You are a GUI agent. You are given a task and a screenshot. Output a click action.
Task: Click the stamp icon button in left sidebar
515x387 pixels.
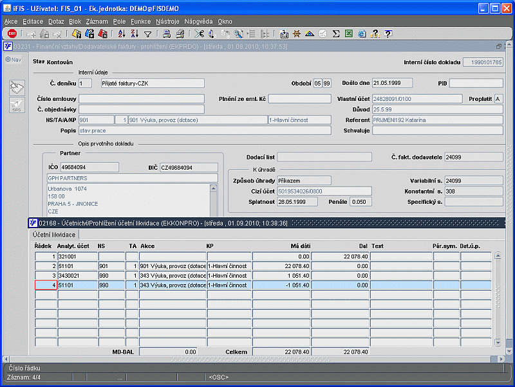pyautogui.click(x=16, y=87)
